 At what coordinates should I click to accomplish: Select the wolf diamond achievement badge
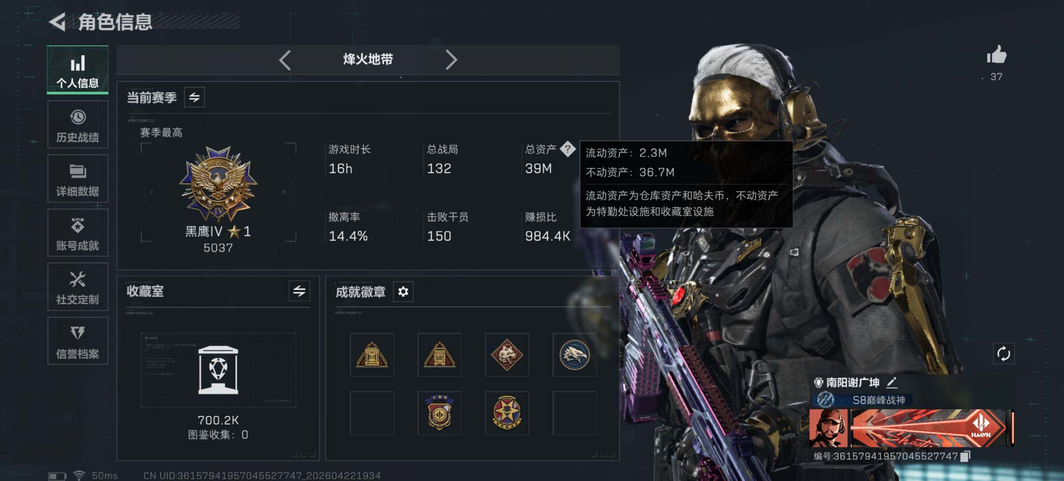click(507, 355)
